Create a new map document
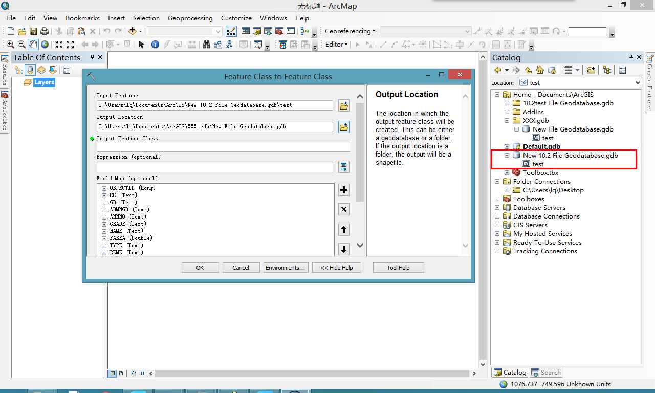 (11, 31)
